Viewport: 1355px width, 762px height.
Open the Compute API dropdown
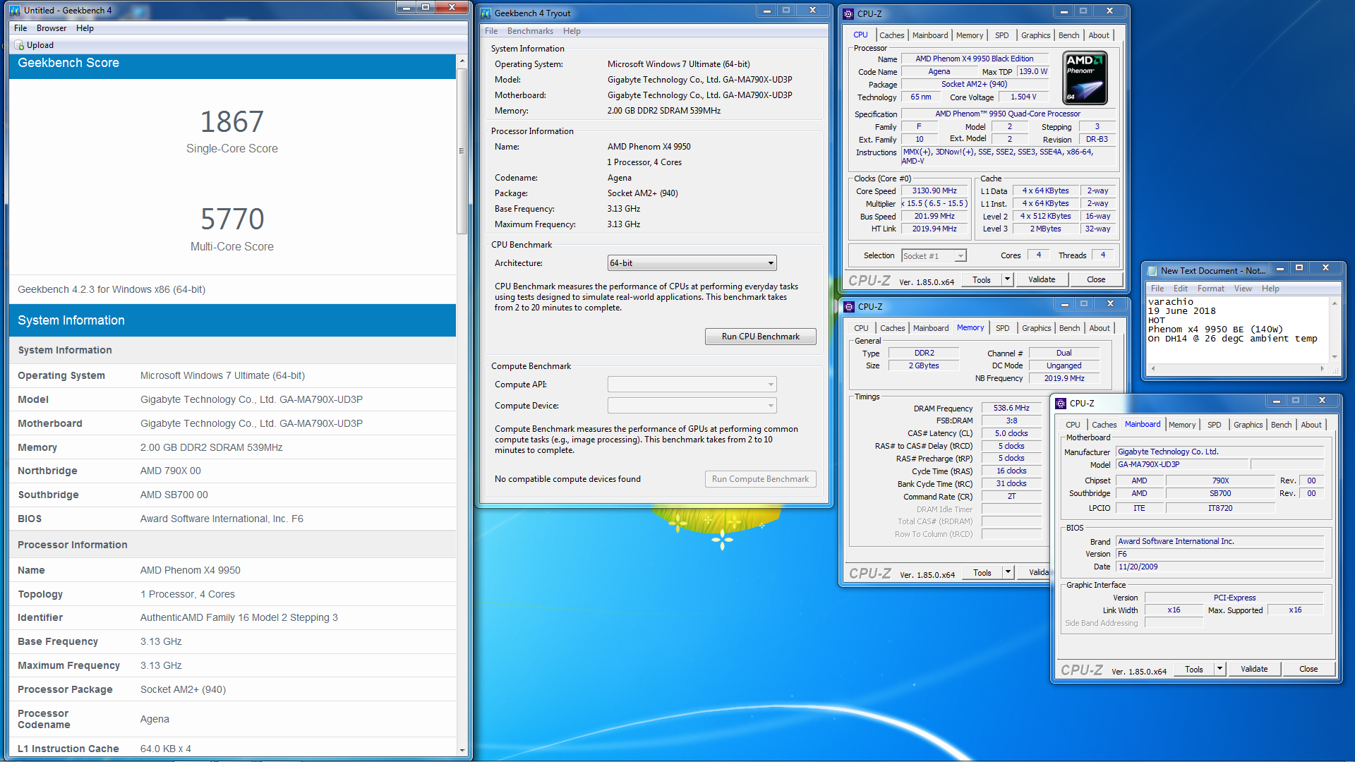(x=692, y=385)
